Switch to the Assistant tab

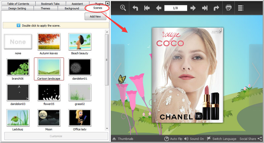click(x=77, y=4)
